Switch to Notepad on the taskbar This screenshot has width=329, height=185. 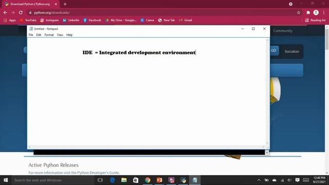click(x=195, y=180)
